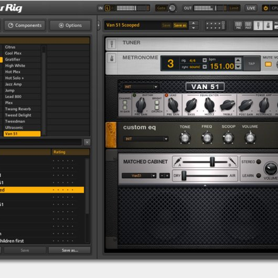Select microphone B icon in cabinet
Image resolution: width=278 pixels, height=278 pixels.
coord(232,162)
